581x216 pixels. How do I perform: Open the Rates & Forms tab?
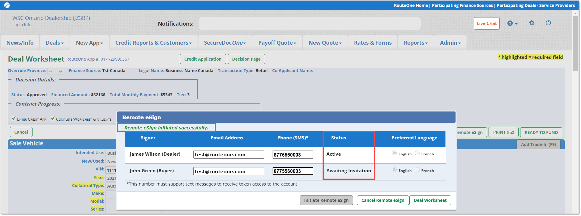click(373, 43)
